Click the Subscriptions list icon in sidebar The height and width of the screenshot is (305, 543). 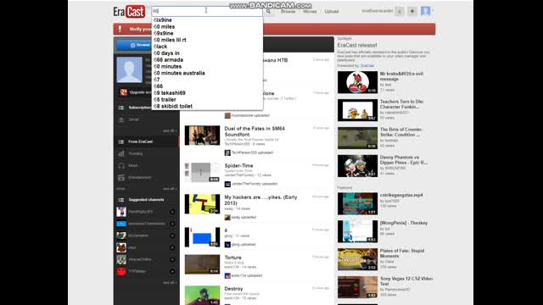pyautogui.click(x=121, y=108)
